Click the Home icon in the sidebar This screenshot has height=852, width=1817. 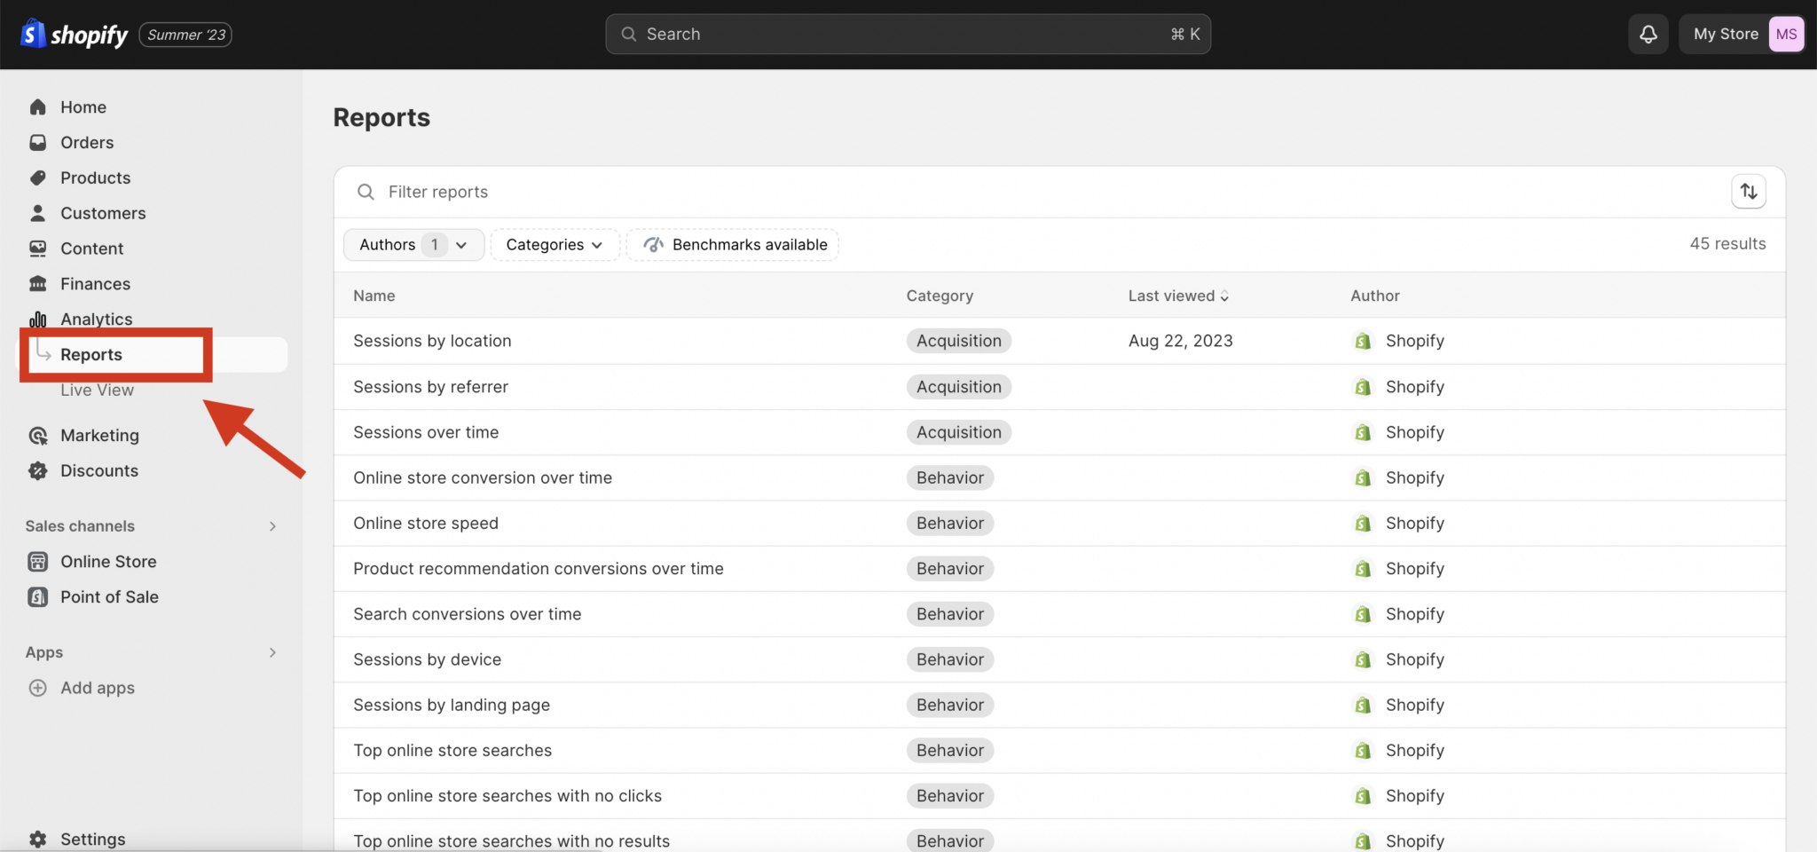pos(37,106)
